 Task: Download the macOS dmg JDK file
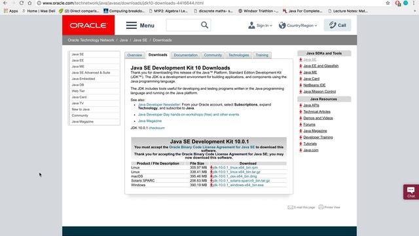point(235,176)
